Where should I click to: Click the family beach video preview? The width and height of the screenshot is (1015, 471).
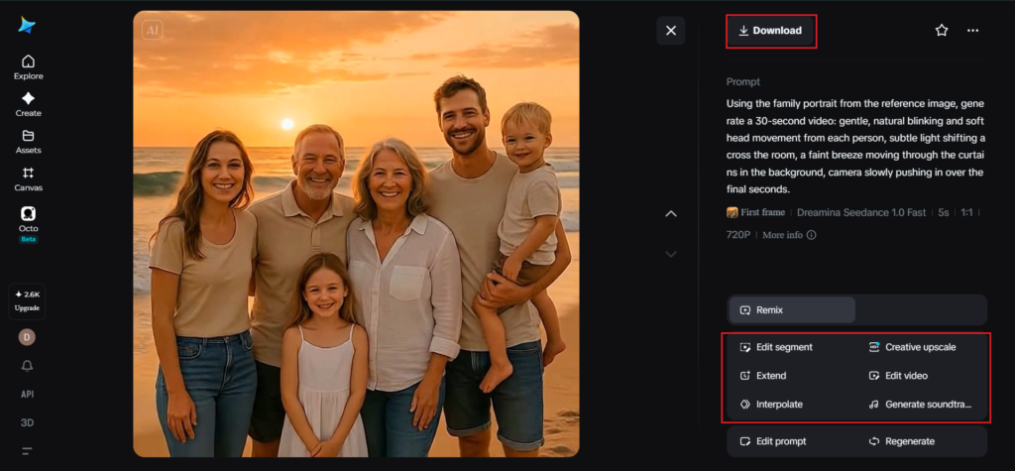pyautogui.click(x=356, y=234)
